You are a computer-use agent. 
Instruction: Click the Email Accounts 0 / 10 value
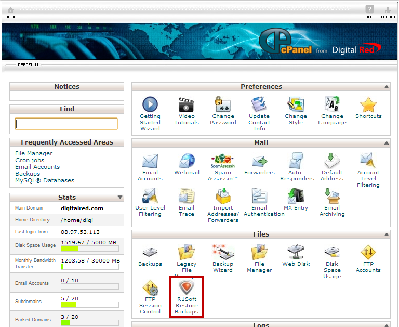pos(70,280)
